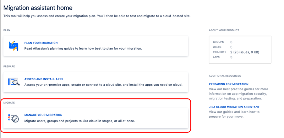Click the text '2 (23 issues, 0 KB)'
The width and height of the screenshot is (284, 138).
(x=245, y=52)
